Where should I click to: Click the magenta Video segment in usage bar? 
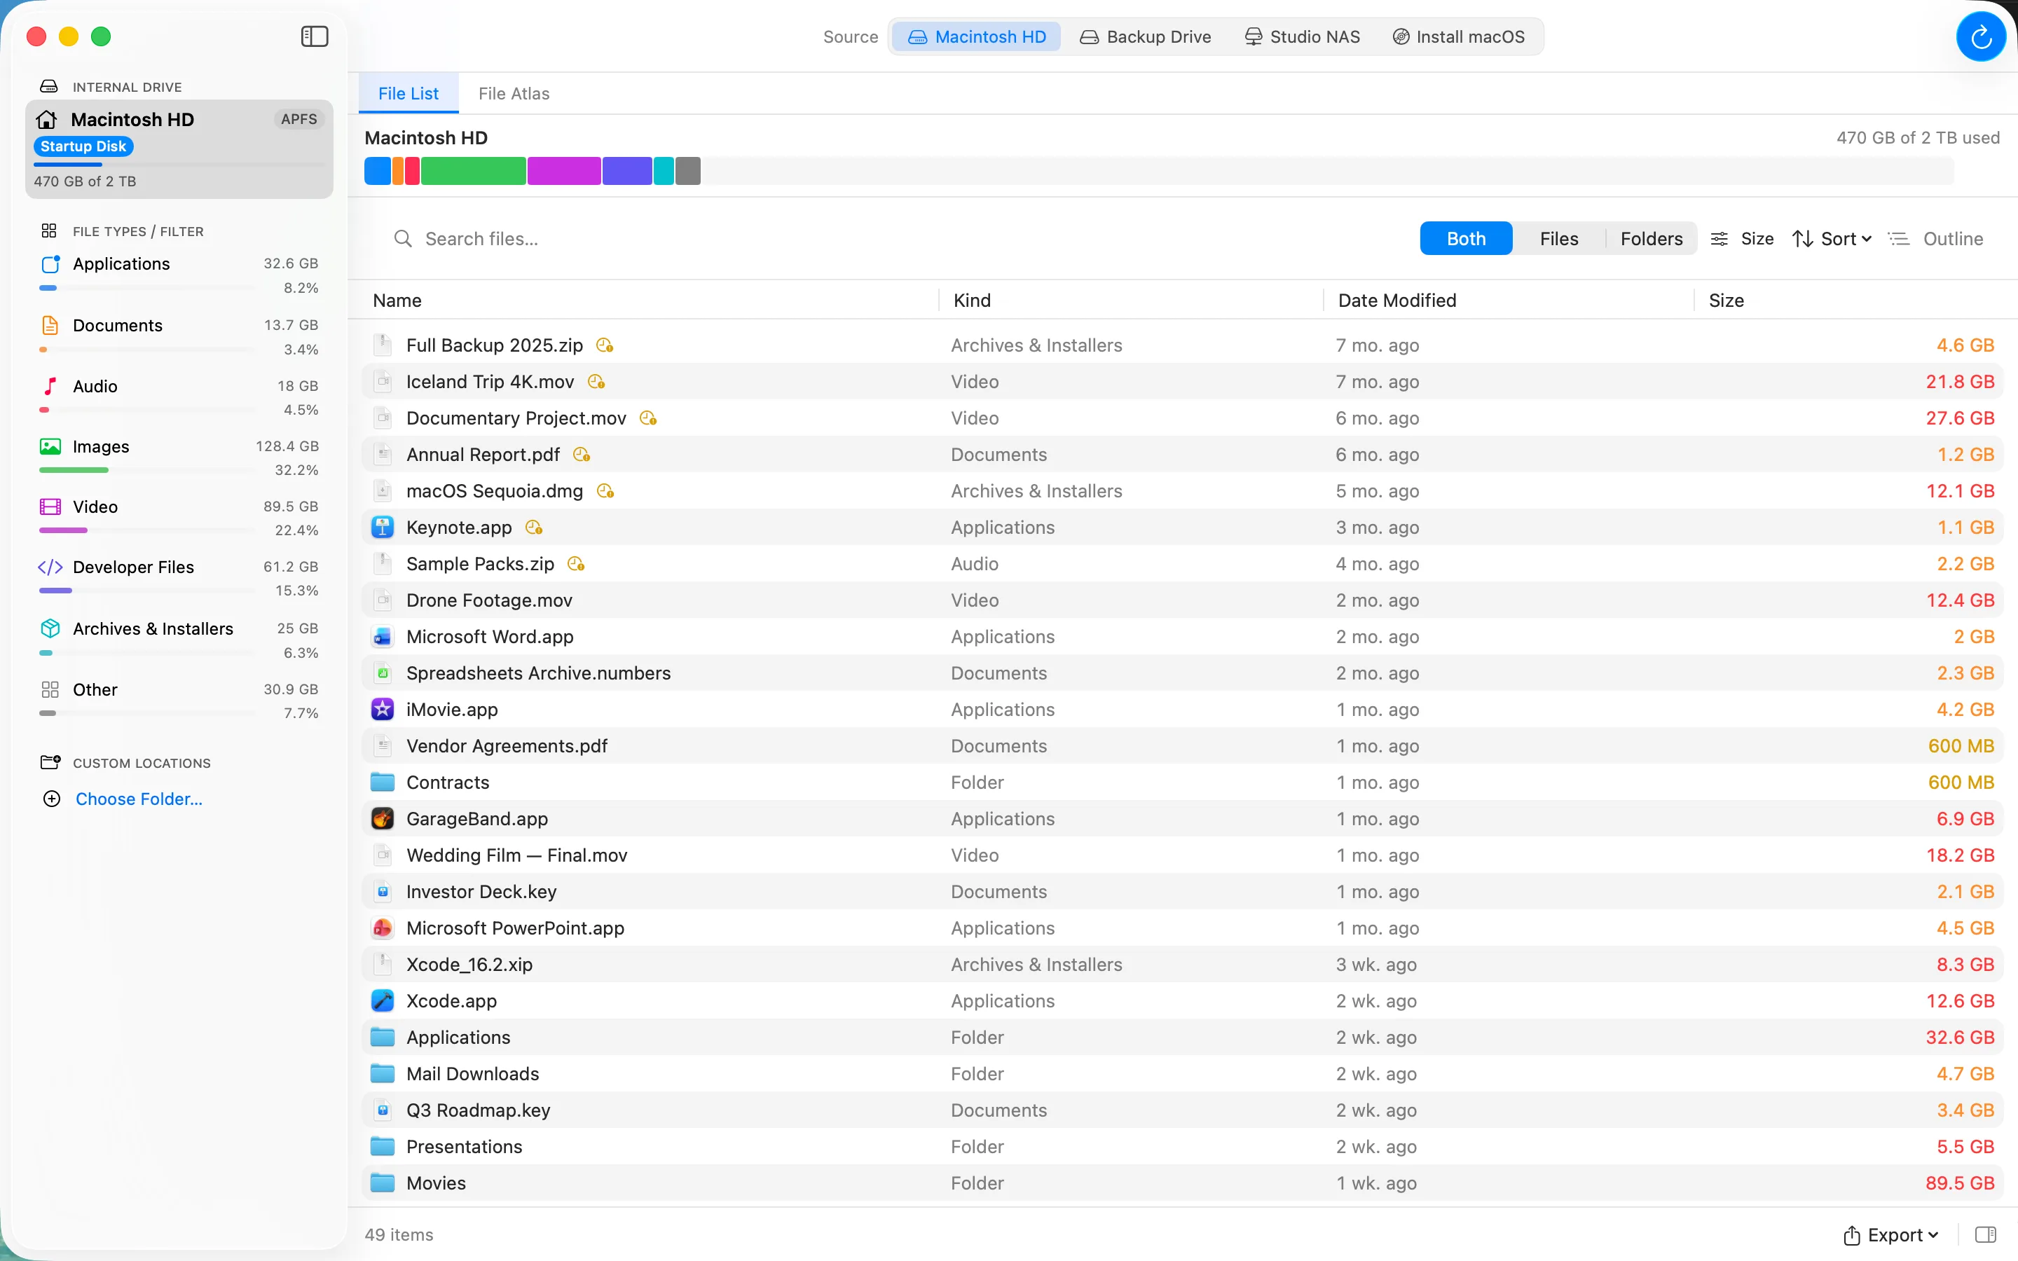coord(563,171)
